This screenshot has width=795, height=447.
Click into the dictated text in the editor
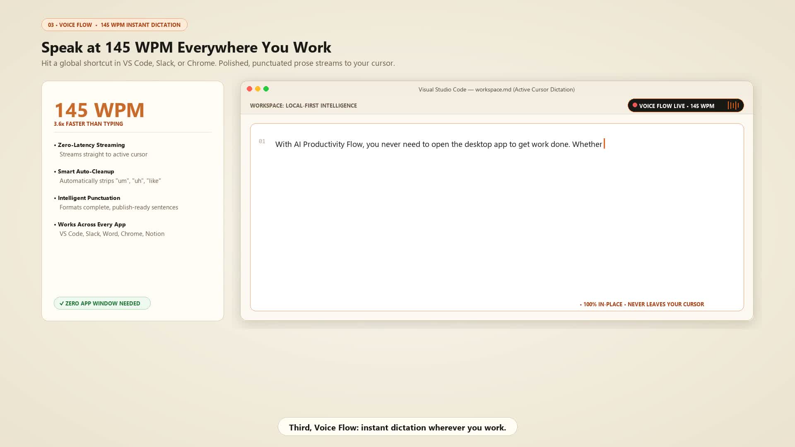point(438,144)
